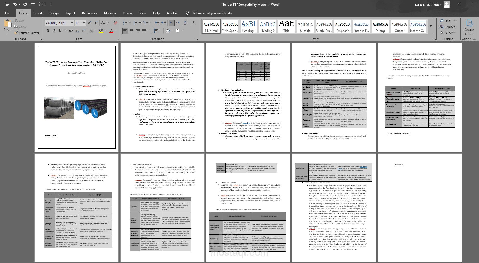
Task: Open the font name combo box
Action: click(59, 23)
